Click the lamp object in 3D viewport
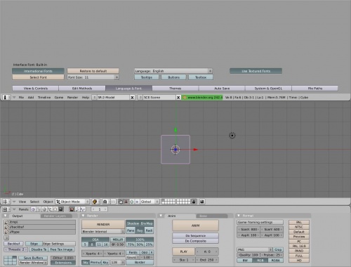This screenshot has width=351, height=267. pos(232,136)
